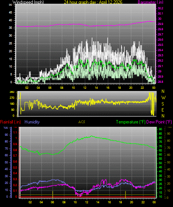
Task: Click the "29.3" barometer axis value
Action: tap(160, 55)
